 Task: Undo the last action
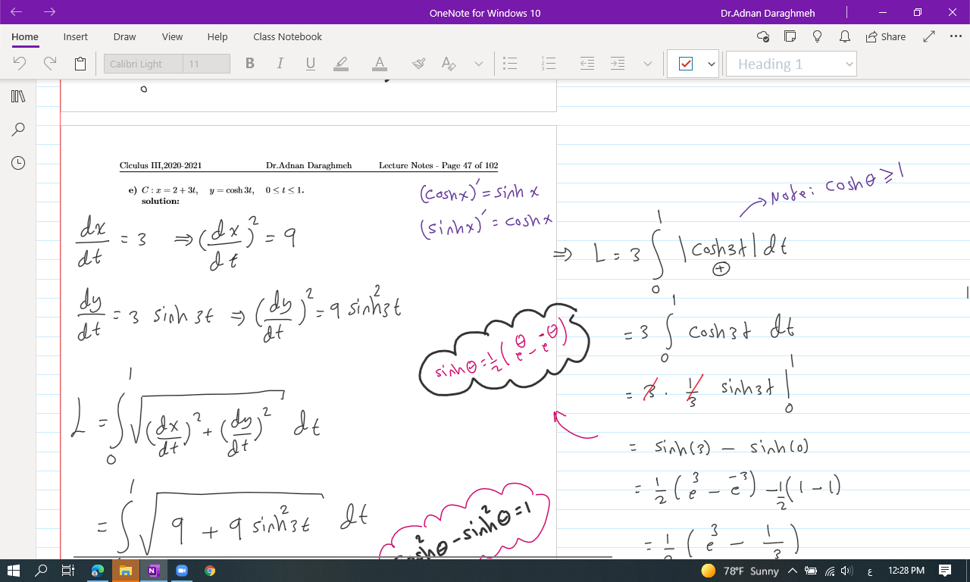(x=20, y=64)
